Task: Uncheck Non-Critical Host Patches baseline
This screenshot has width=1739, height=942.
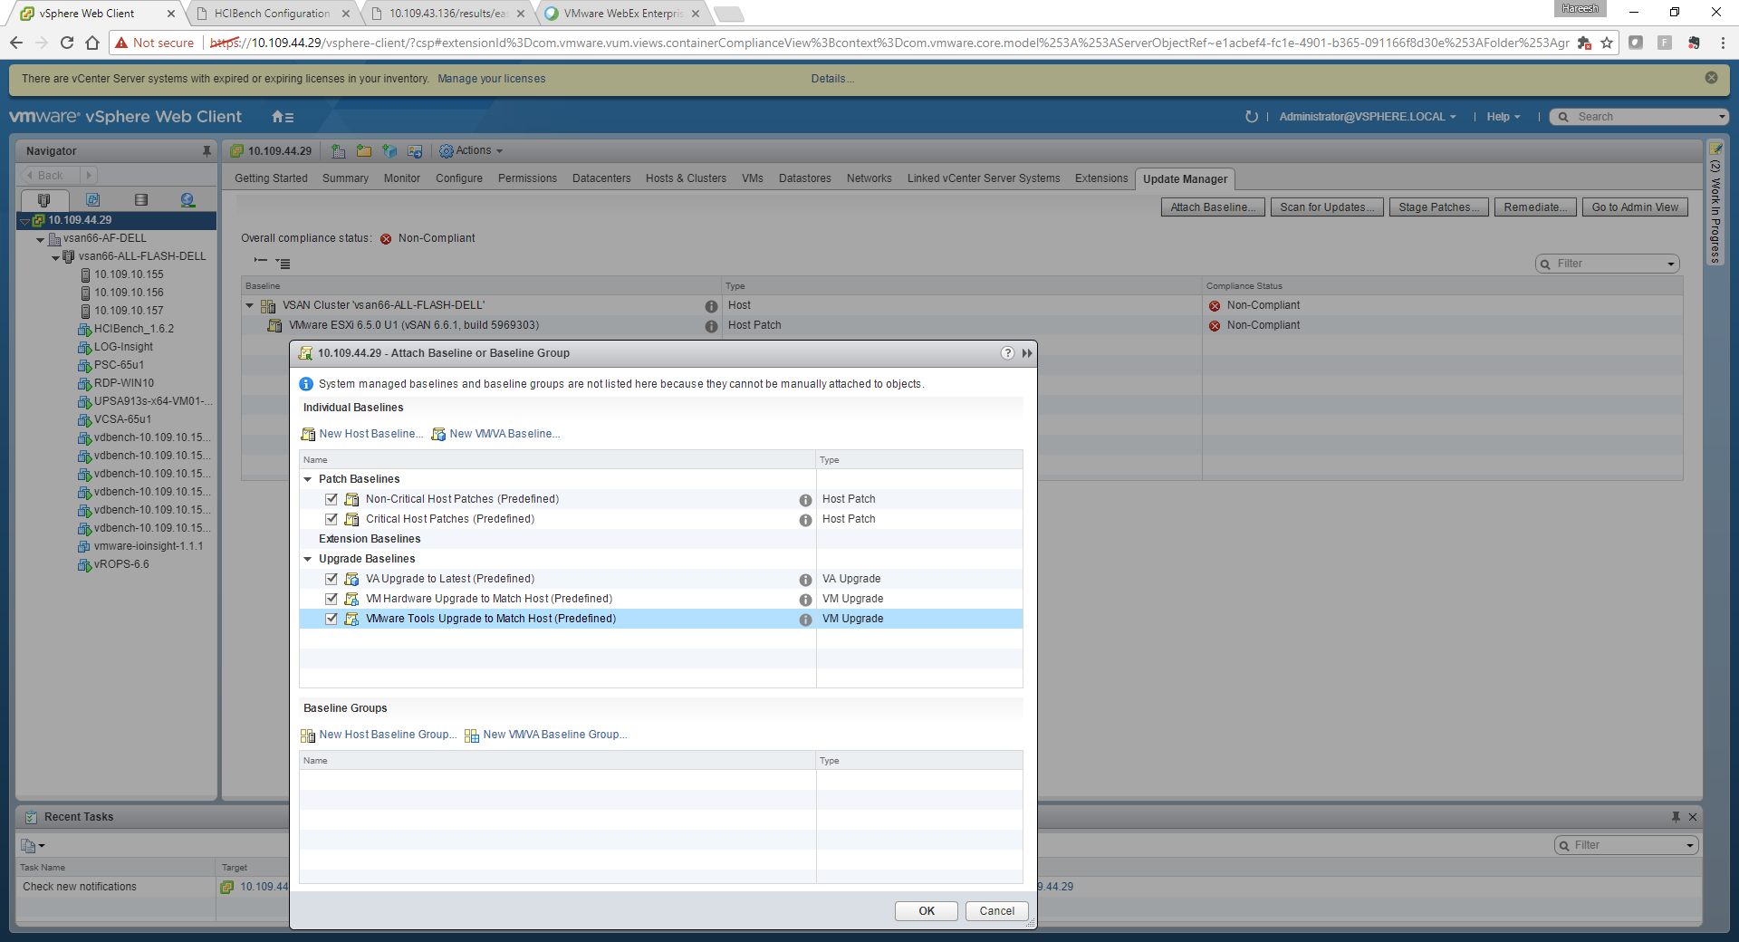Action: [x=331, y=499]
